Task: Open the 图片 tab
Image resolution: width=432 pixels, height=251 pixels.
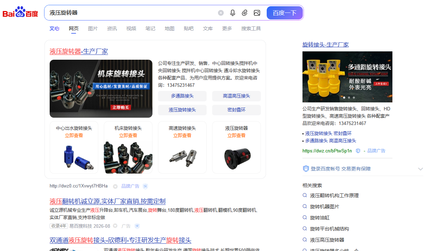Action: pos(93,28)
